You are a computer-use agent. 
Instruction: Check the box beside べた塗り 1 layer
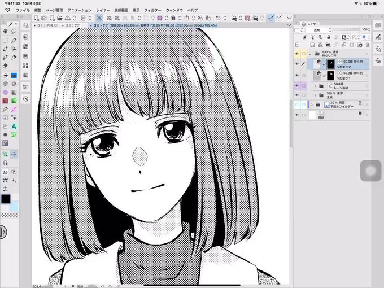tap(304, 76)
